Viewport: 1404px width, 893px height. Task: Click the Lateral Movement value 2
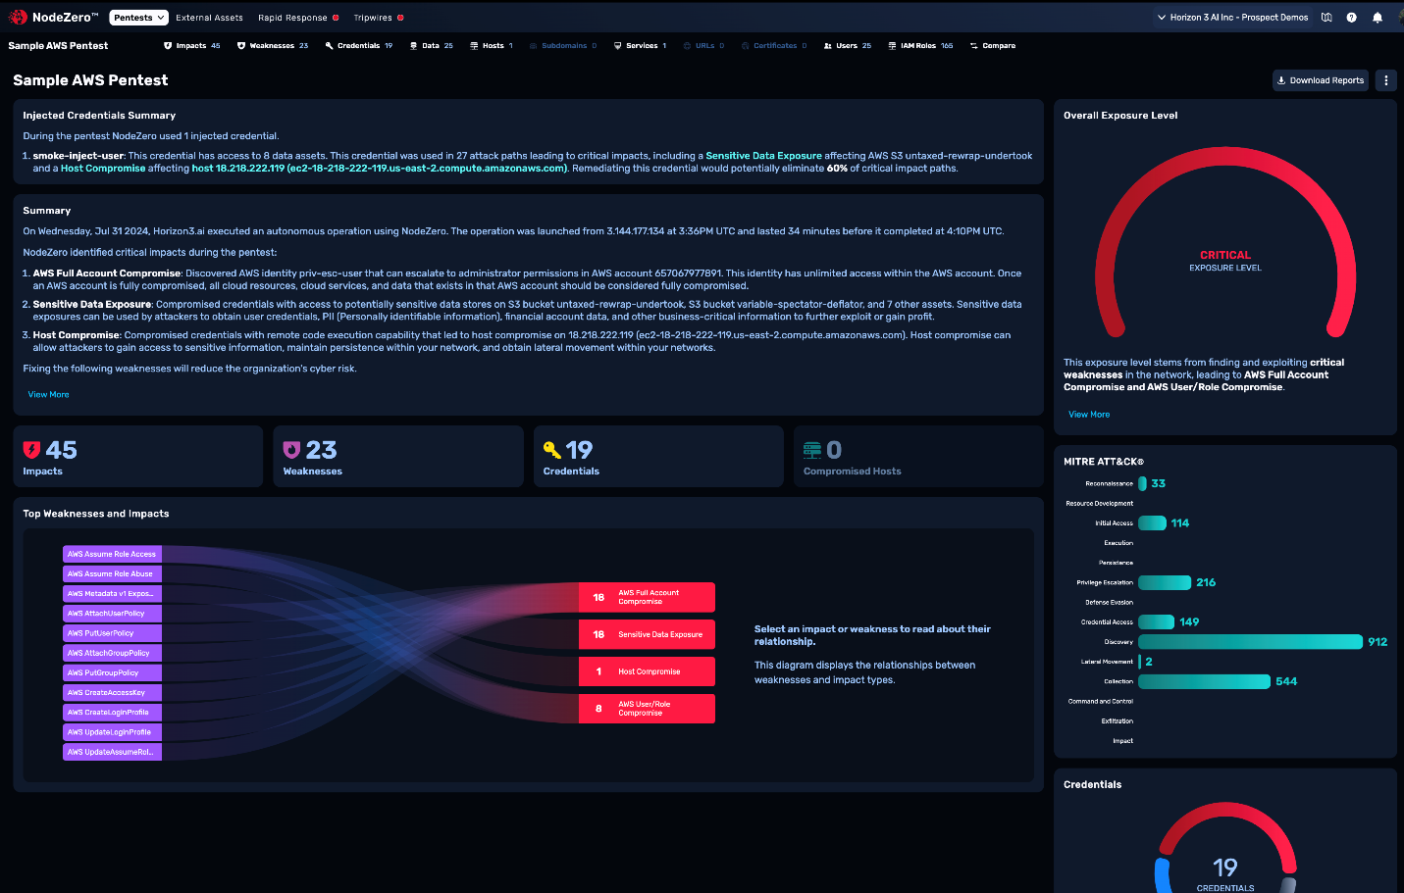pyautogui.click(x=1149, y=662)
